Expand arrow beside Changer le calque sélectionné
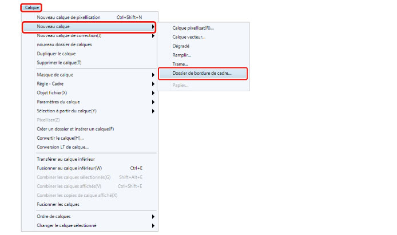 tap(153, 226)
